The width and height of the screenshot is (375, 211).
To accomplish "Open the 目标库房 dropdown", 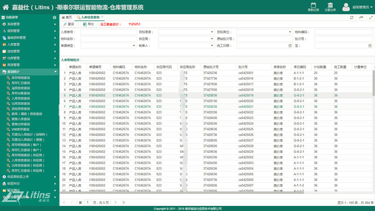I will tap(212, 32).
